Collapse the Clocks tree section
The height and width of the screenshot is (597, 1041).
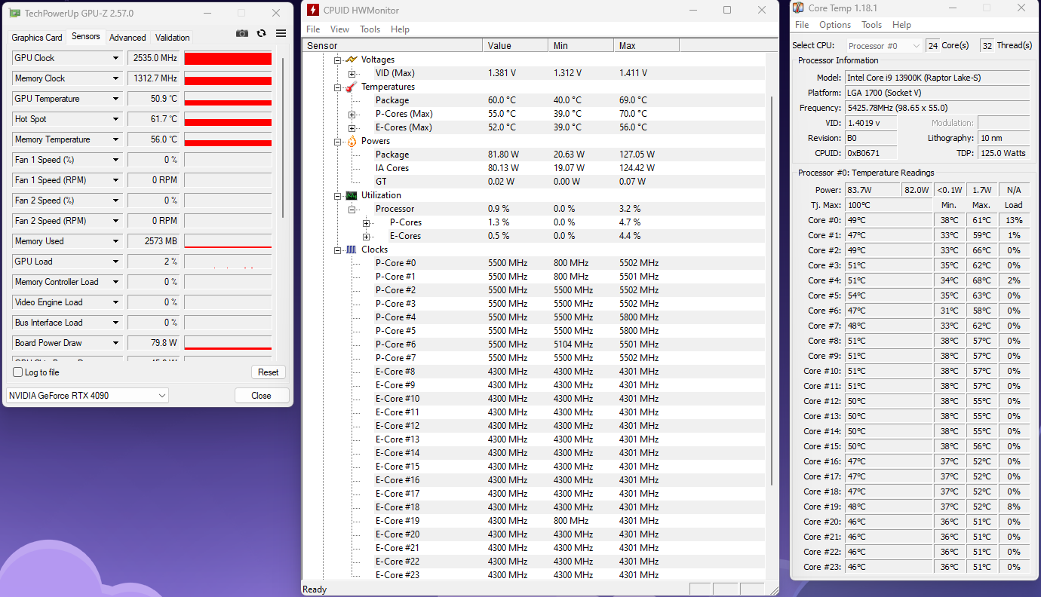point(337,250)
